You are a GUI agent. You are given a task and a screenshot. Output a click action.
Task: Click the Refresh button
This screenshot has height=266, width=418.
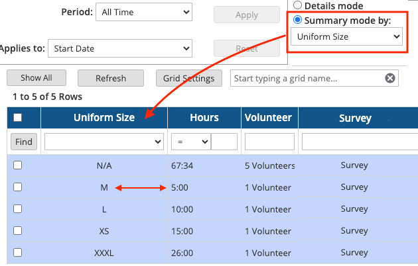[x=111, y=78]
